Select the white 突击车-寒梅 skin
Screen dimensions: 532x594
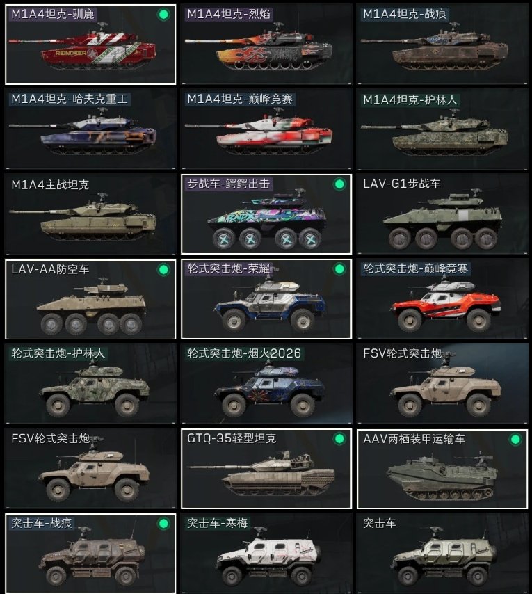266,554
